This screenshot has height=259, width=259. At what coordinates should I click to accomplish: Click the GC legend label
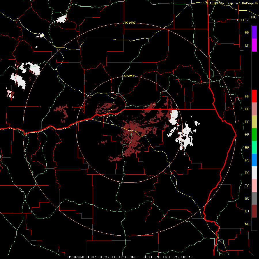pyautogui.click(x=247, y=199)
